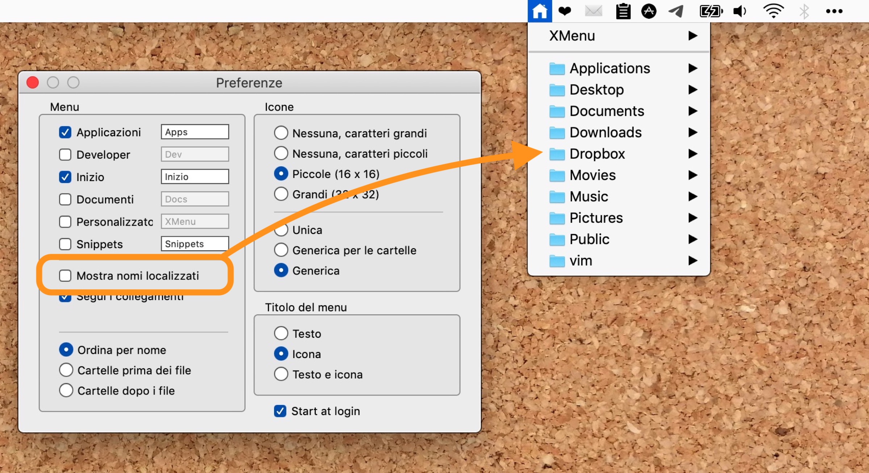Click the XMenu home icon in menu bar
Image resolution: width=869 pixels, height=473 pixels.
tap(540, 11)
